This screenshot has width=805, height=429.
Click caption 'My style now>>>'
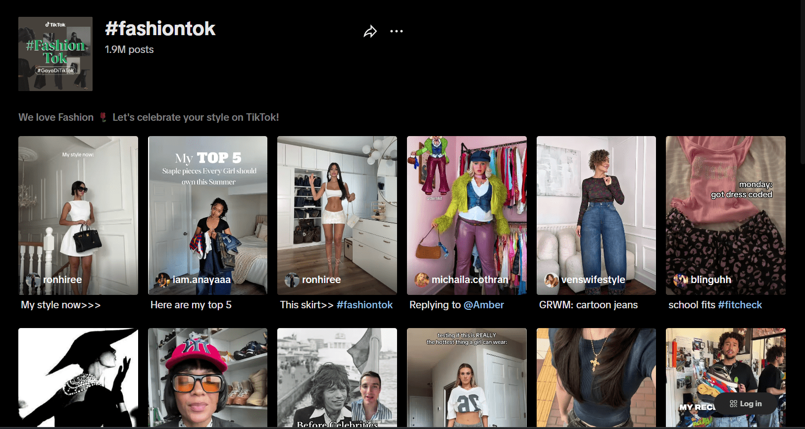point(60,305)
